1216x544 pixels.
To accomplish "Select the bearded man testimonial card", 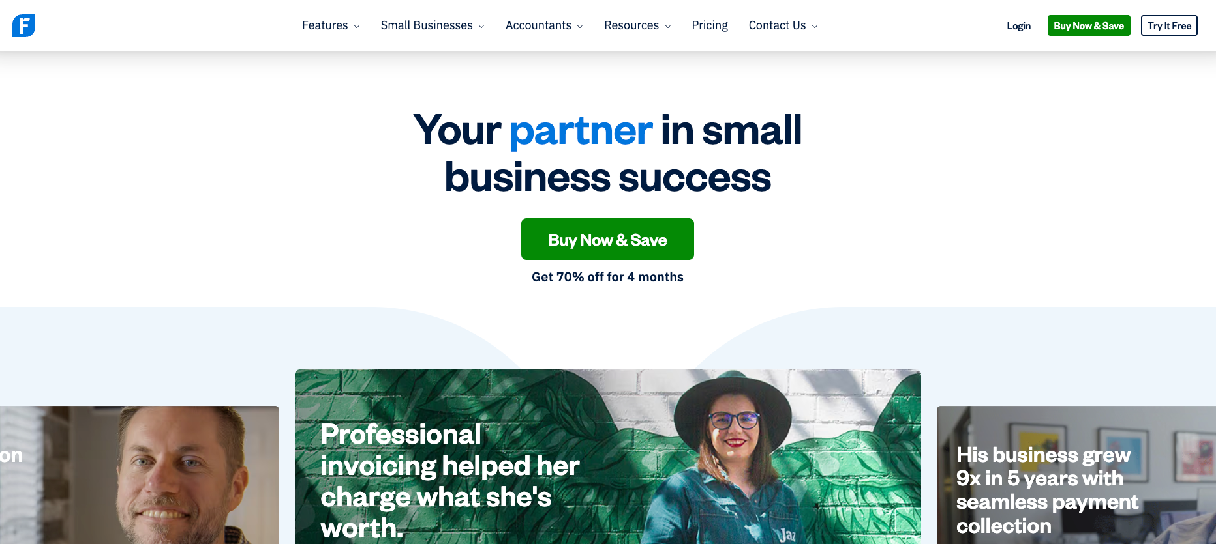I will (140, 475).
